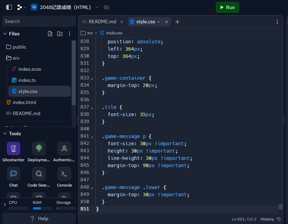The width and height of the screenshot is (288, 224).
Task: Collapse the Tools section
Action: coord(5,133)
